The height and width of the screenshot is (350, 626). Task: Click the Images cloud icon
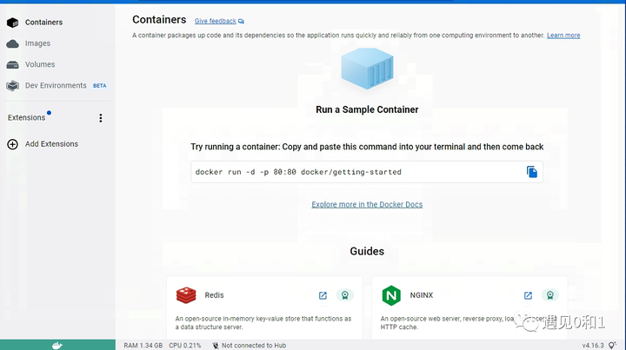(13, 43)
